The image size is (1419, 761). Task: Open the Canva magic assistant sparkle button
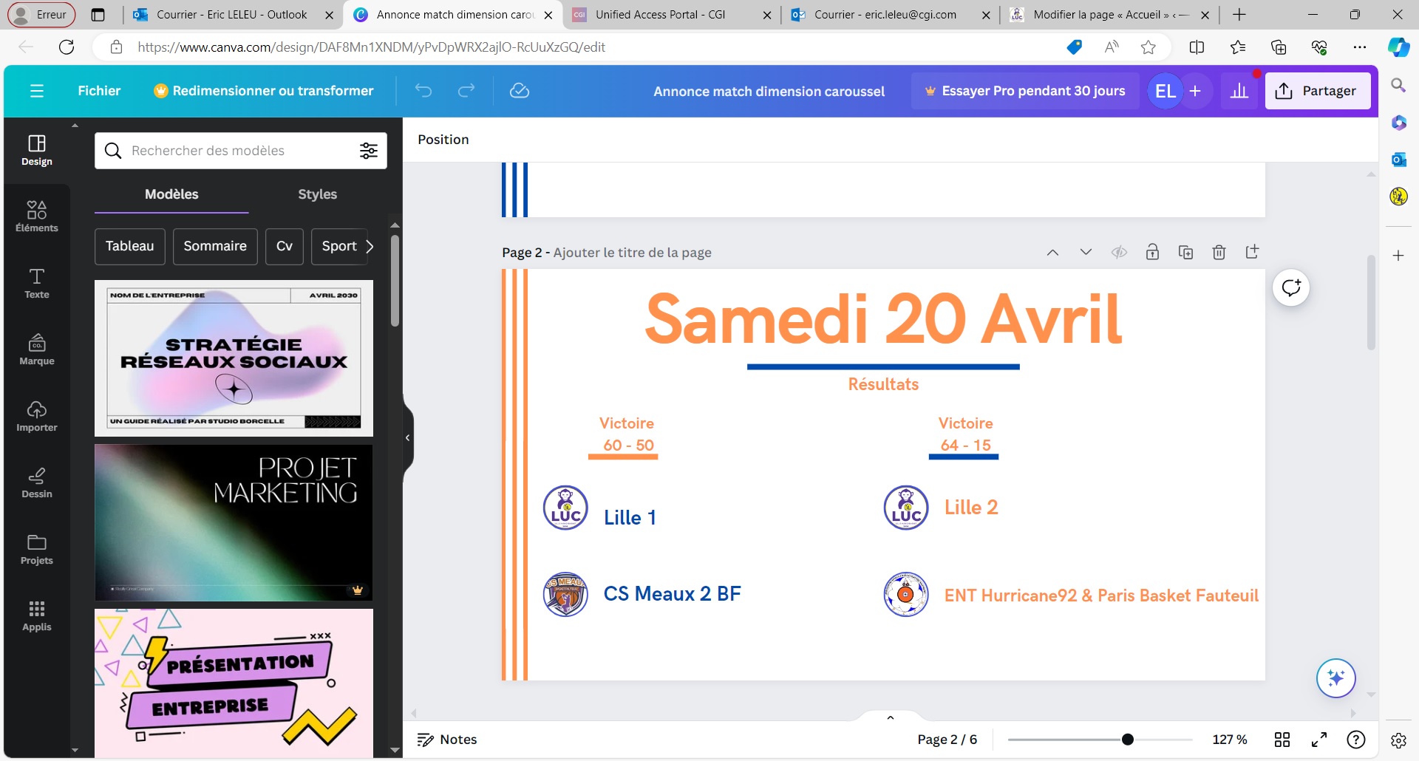pos(1335,678)
